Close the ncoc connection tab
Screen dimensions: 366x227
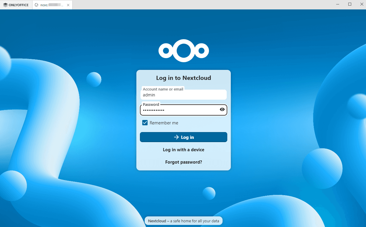(68, 5)
